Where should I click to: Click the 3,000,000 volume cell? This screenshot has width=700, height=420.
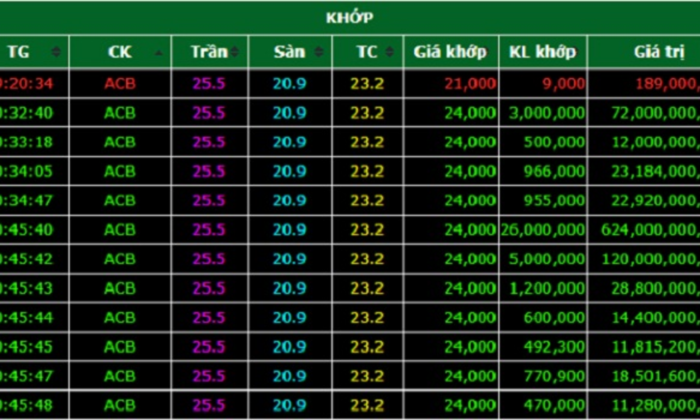[547, 113]
